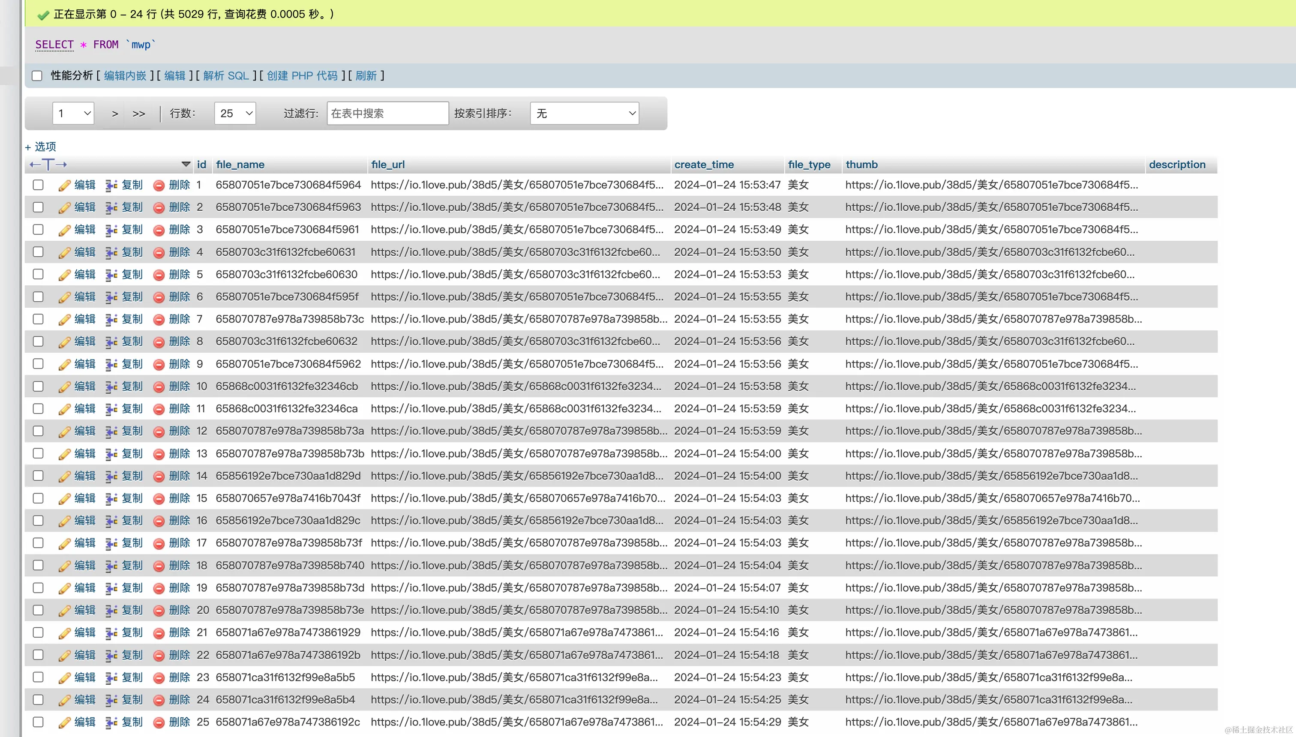Expand the 按索引排序 dropdown
The width and height of the screenshot is (1296, 737).
(585, 114)
